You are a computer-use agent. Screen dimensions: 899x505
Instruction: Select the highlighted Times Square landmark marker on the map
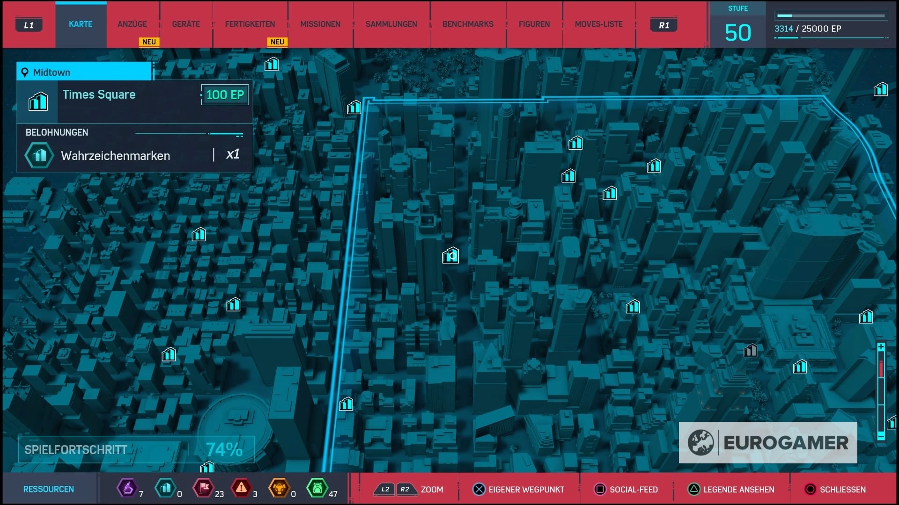(x=450, y=255)
